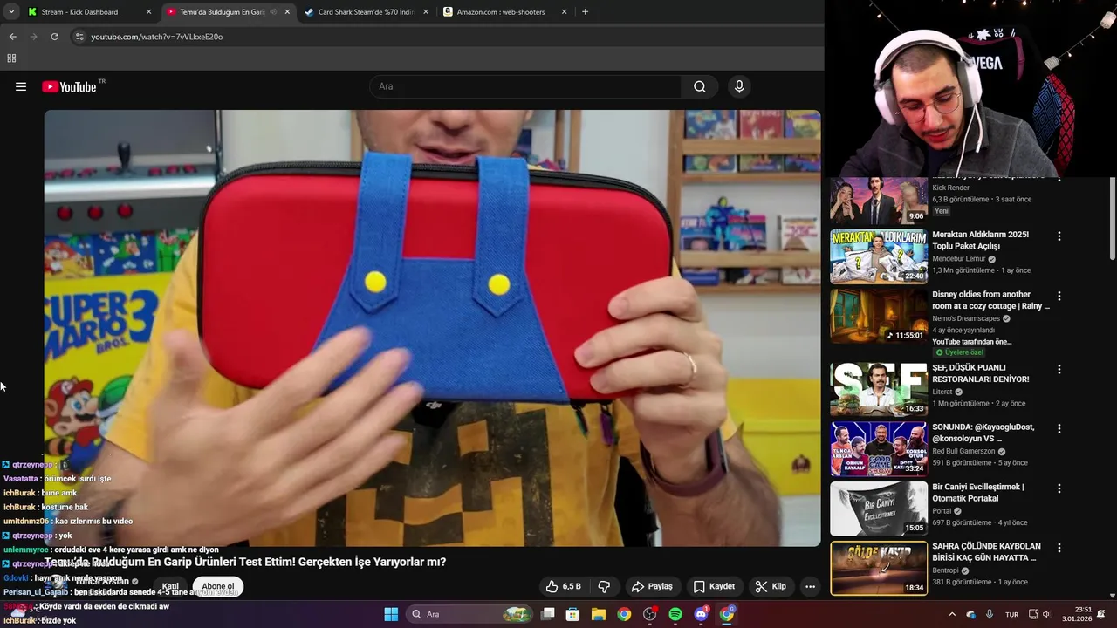Expand the Chrome tab search dropdown

[11, 12]
